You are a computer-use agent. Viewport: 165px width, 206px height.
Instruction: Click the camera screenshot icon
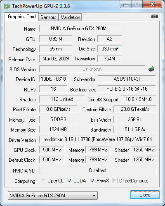click(x=155, y=17)
